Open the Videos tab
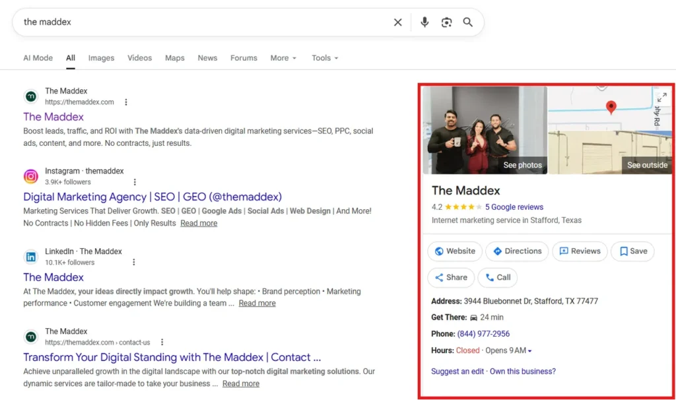 [140, 58]
